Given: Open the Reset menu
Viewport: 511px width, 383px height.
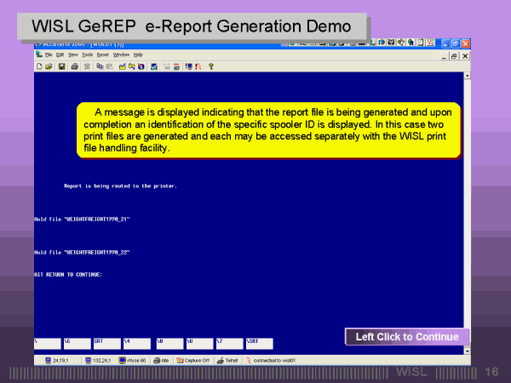Looking at the screenshot, I should [x=102, y=54].
